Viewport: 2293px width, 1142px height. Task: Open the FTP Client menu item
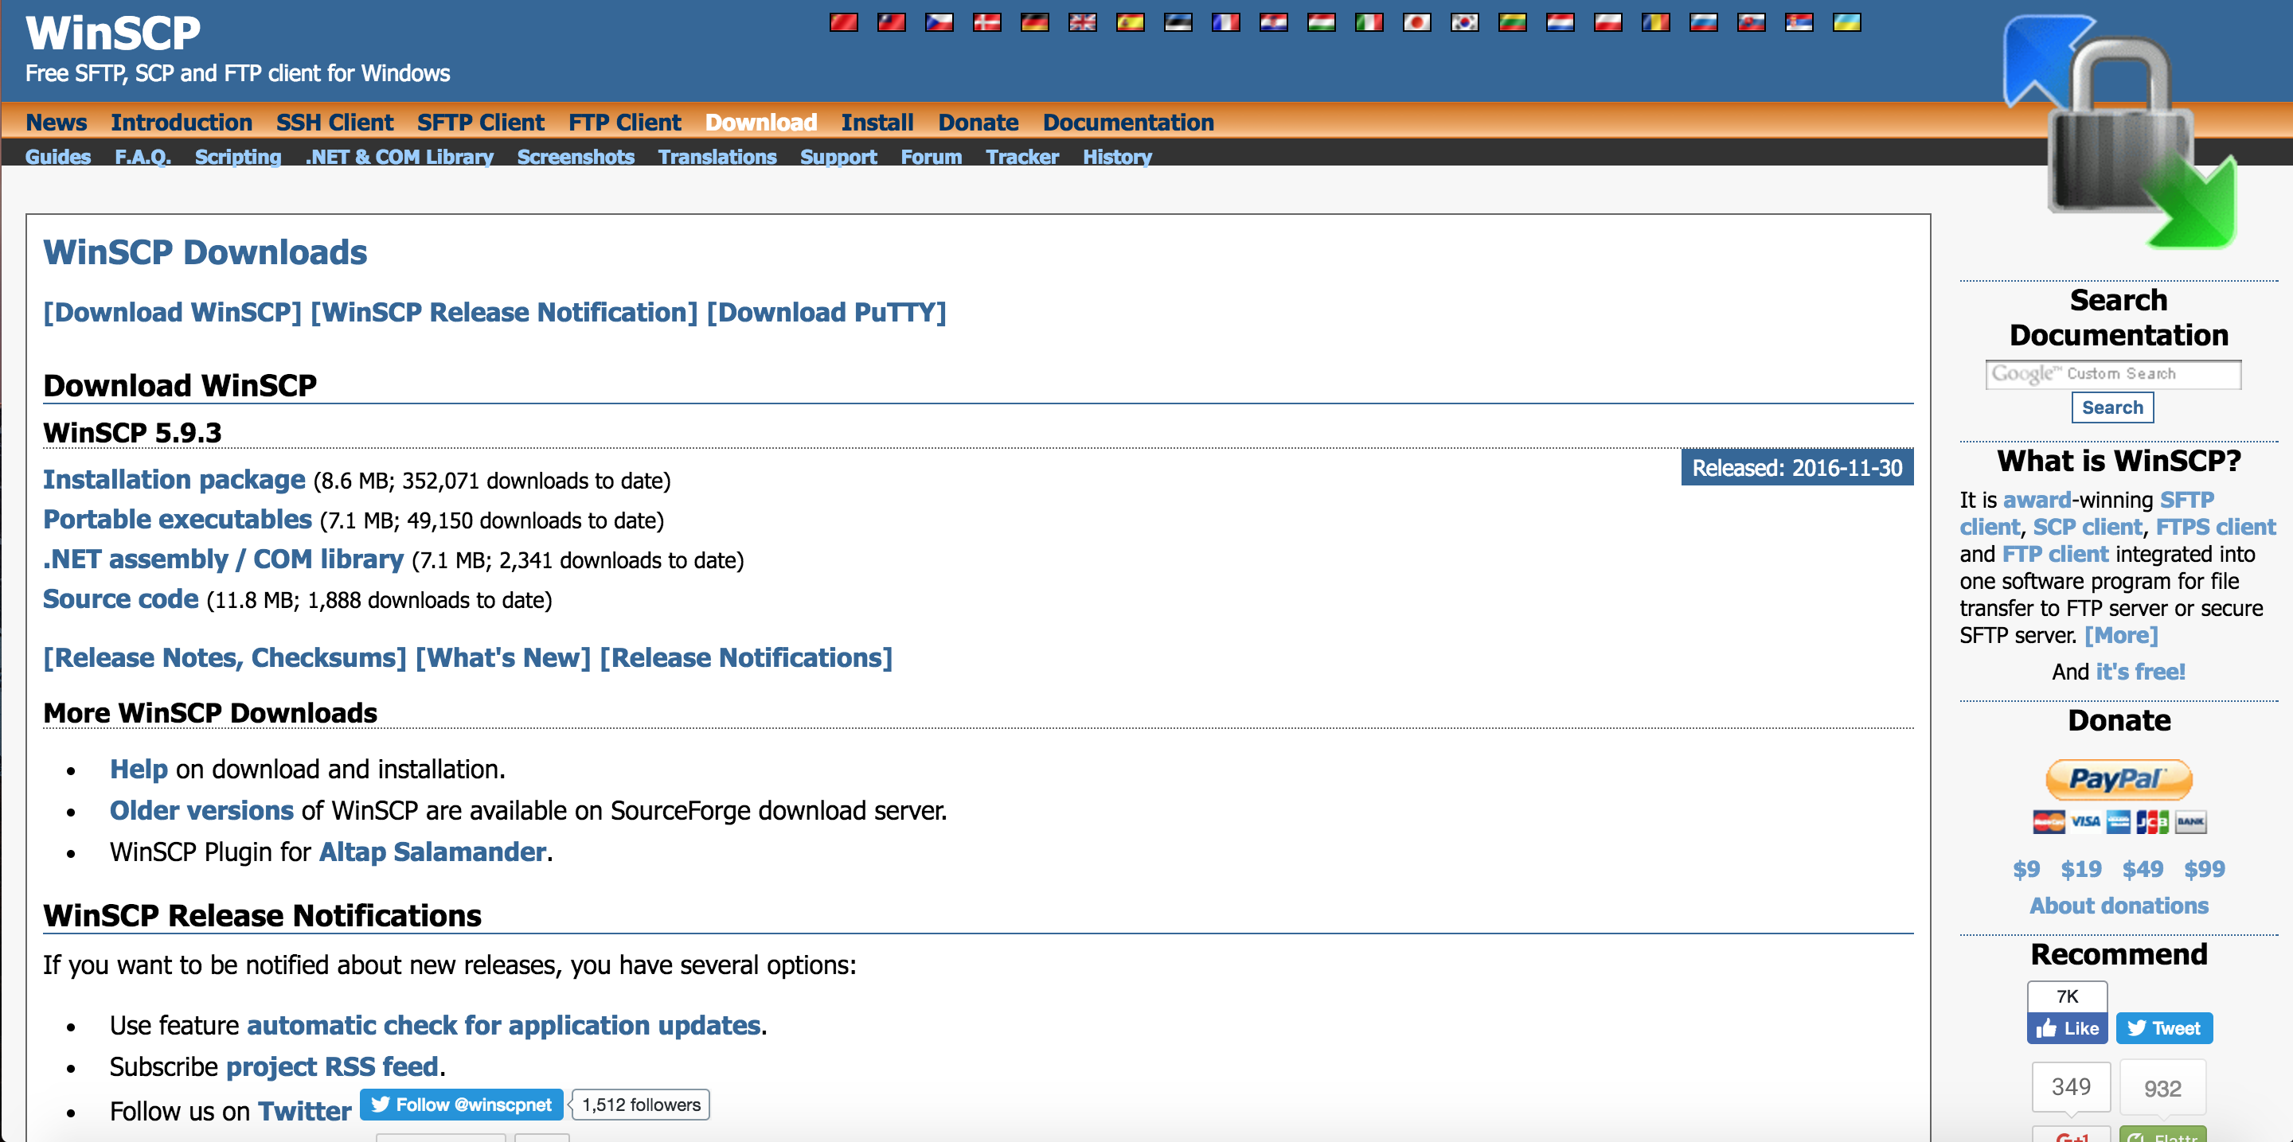tap(625, 123)
